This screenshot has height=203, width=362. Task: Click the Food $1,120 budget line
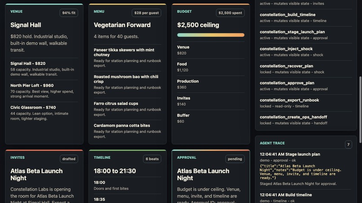coord(211,67)
